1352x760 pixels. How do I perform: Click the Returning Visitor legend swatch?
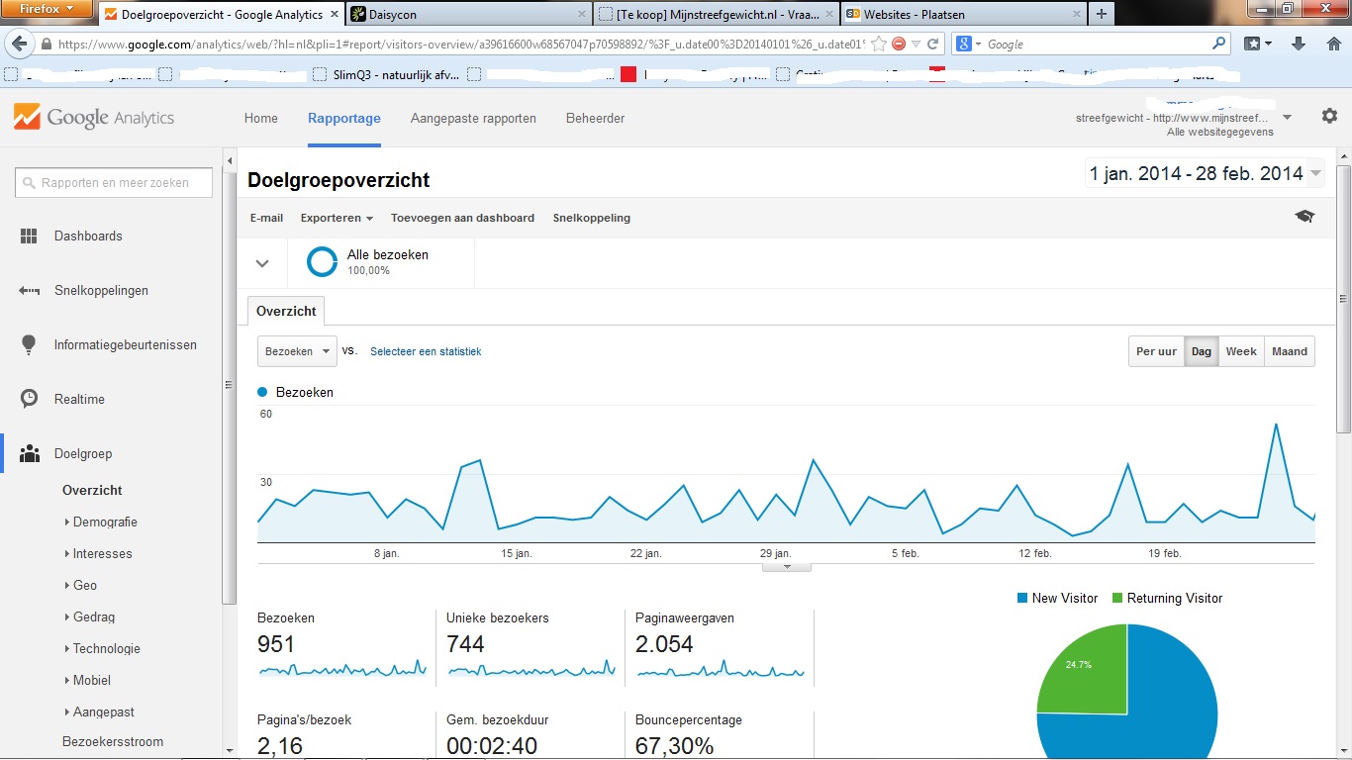1117,598
